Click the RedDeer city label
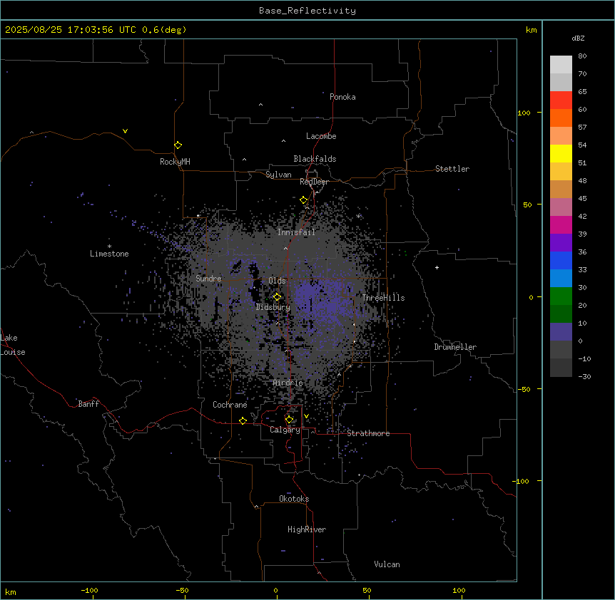Image resolution: width=615 pixels, height=600 pixels. click(314, 182)
